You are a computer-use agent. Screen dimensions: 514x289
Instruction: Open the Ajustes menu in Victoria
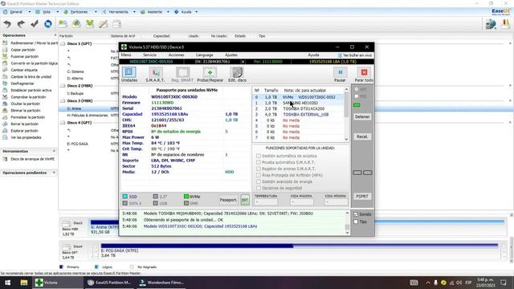coord(231,55)
